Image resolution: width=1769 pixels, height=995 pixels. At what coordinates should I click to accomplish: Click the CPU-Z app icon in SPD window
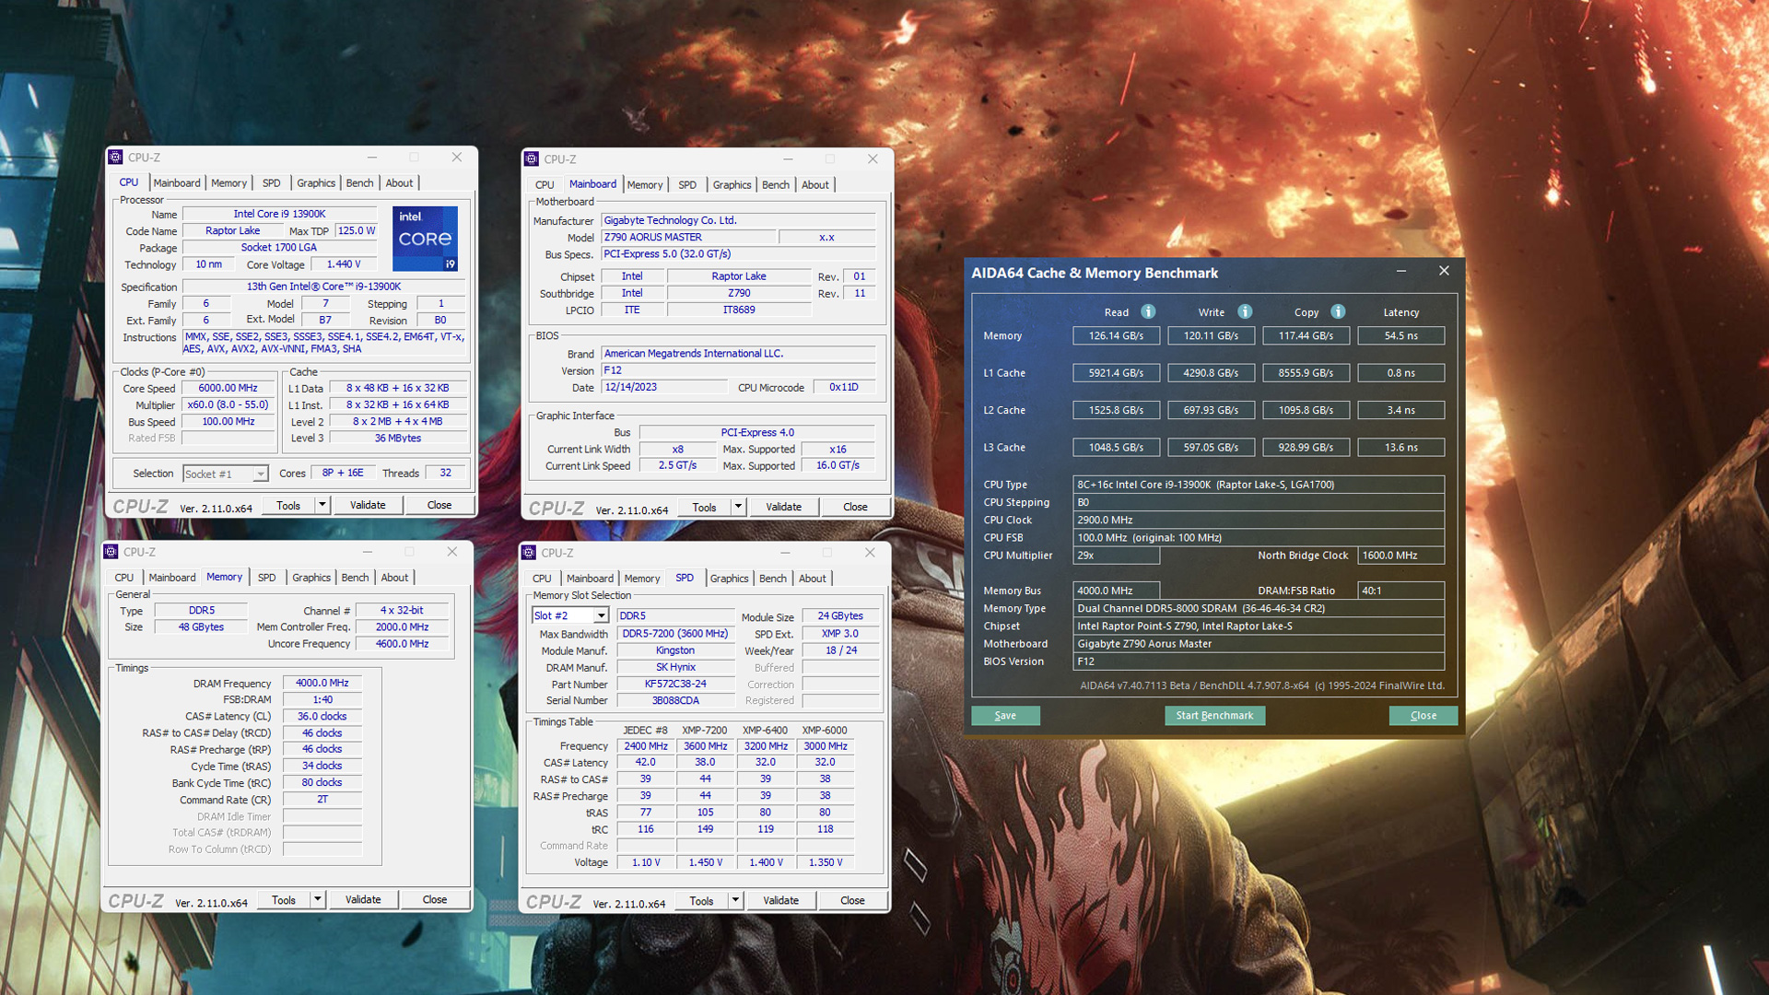point(529,553)
